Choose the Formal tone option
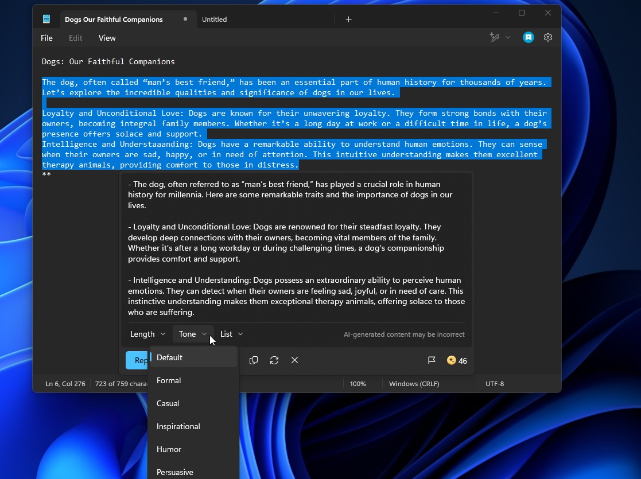The width and height of the screenshot is (641, 479). [193, 380]
